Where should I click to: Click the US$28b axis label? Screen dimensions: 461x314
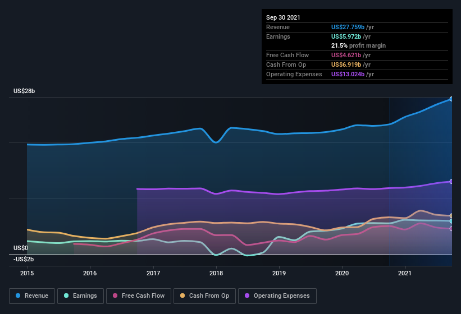pyautogui.click(x=24, y=91)
